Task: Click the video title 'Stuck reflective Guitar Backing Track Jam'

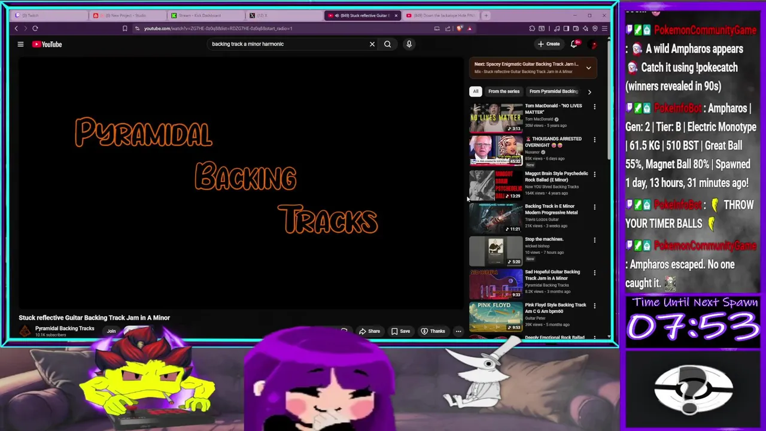Action: click(x=95, y=318)
